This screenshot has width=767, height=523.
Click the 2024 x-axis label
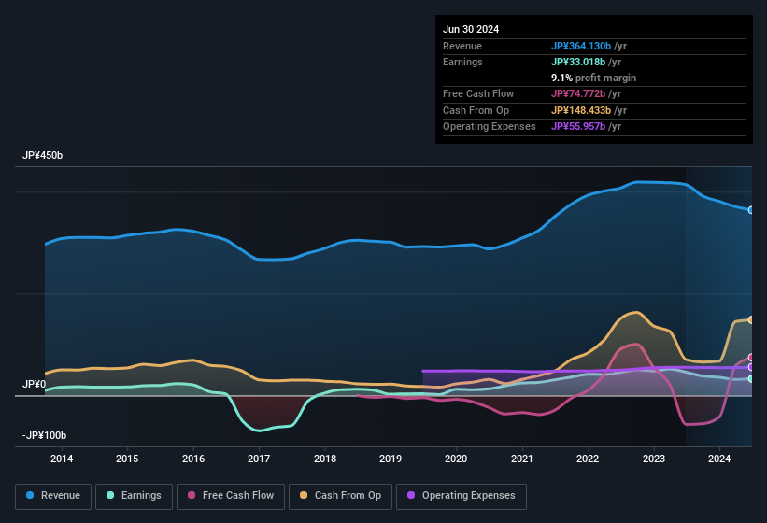[x=719, y=459]
